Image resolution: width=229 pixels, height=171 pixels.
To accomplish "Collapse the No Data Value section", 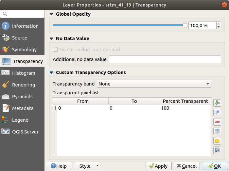I will point(51,39).
